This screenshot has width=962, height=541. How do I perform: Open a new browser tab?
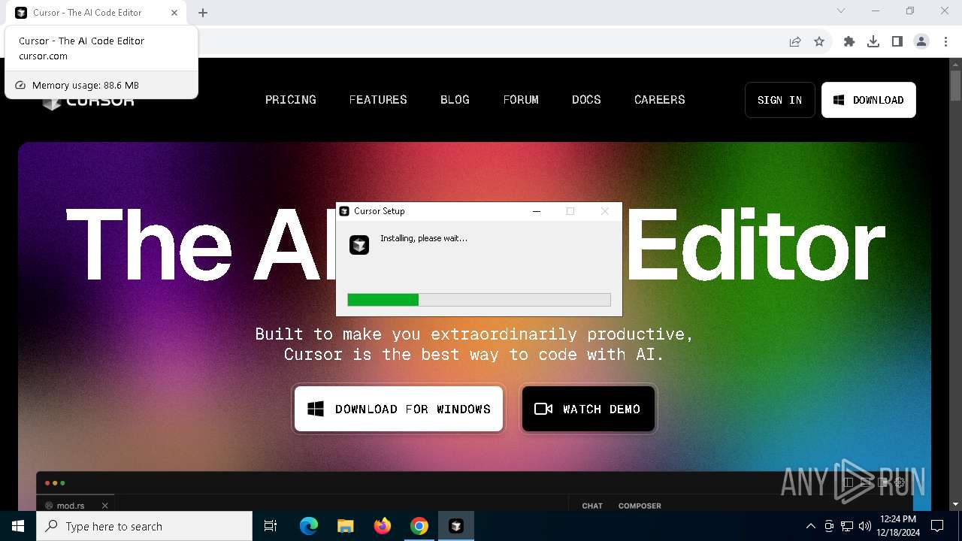click(x=203, y=13)
